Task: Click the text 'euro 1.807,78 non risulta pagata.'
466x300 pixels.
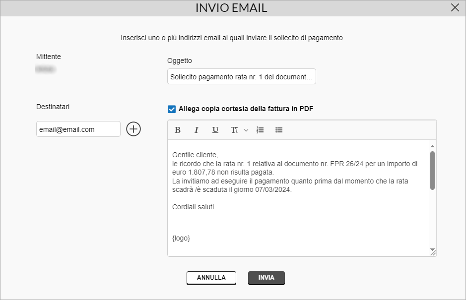Action: point(223,172)
